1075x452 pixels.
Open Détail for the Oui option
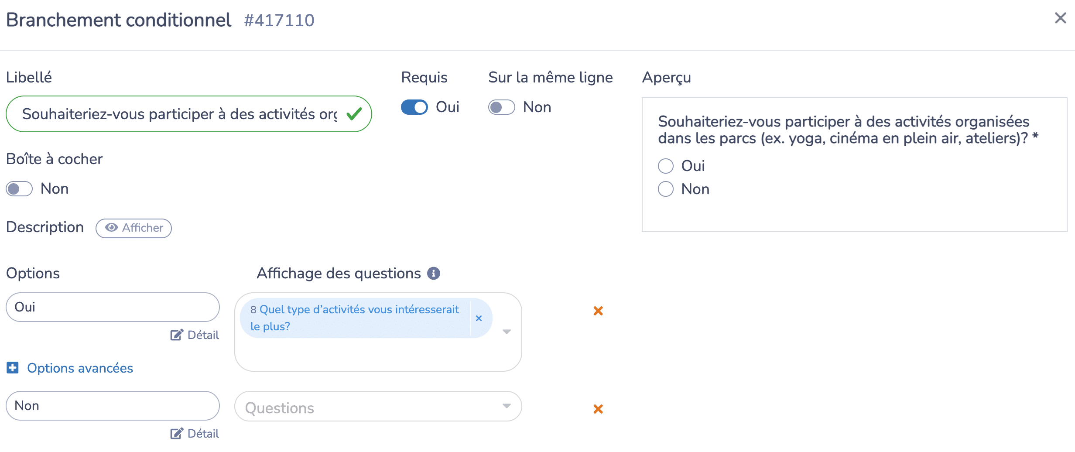pos(195,335)
